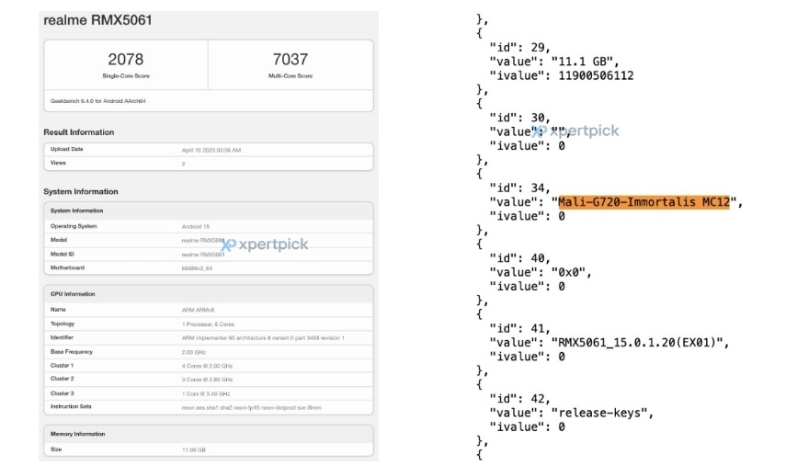
Task: Click the "Single-Core Score" caption
Action: coord(126,75)
